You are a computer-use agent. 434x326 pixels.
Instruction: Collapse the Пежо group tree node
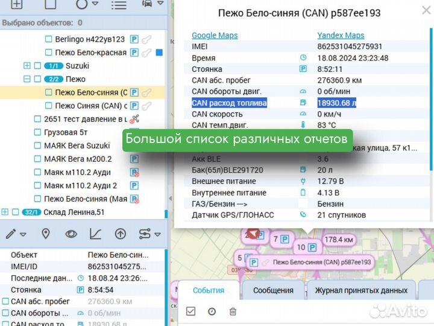pos(27,79)
